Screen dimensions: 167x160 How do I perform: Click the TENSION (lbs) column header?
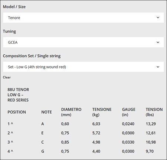(x=154, y=112)
